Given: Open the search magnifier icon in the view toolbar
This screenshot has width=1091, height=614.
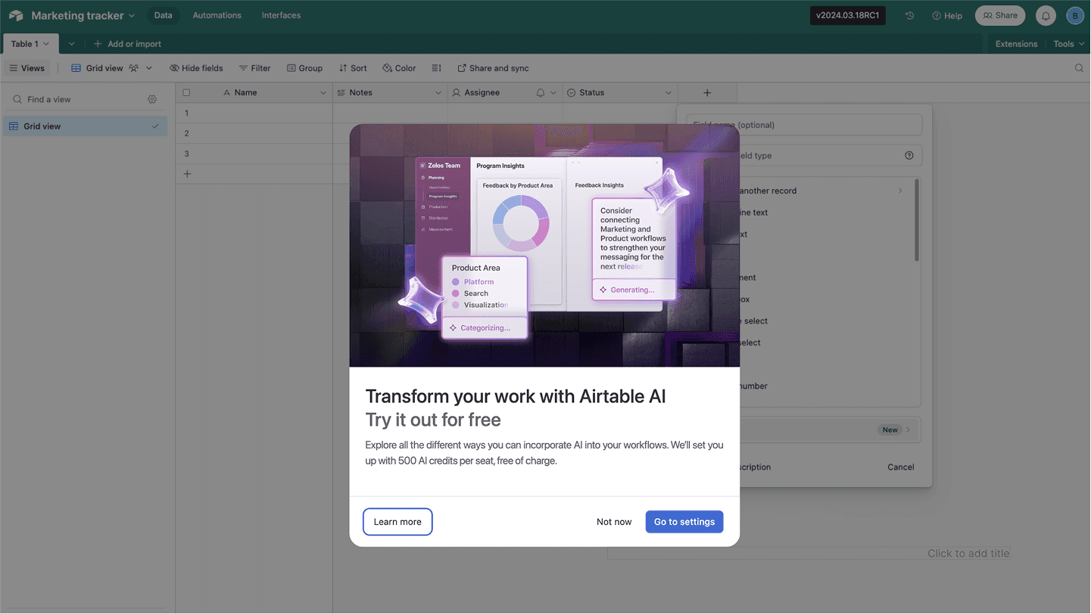Looking at the screenshot, I should tap(1080, 68).
